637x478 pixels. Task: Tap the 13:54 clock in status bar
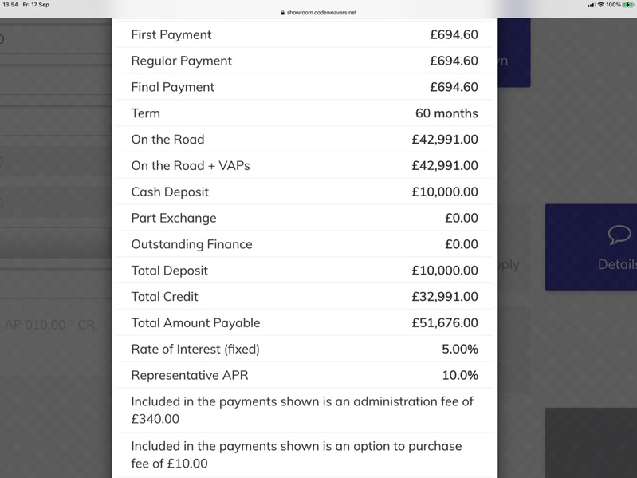pos(10,5)
